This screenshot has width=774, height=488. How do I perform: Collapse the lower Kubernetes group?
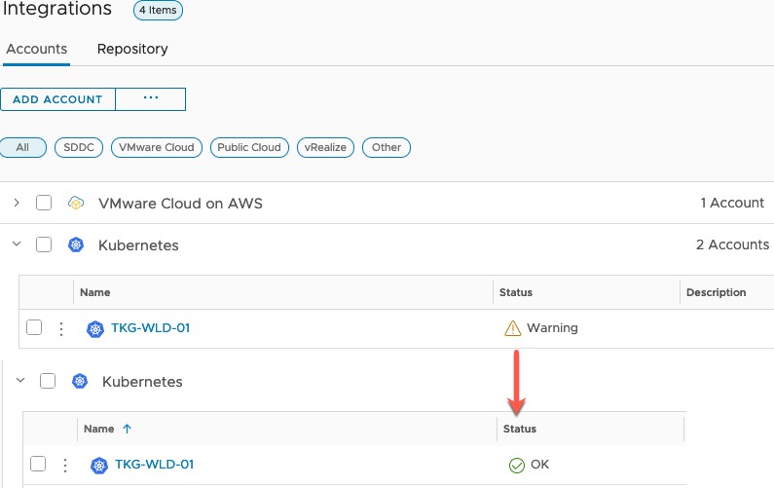coord(20,380)
